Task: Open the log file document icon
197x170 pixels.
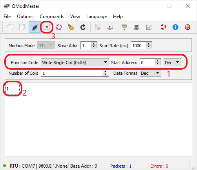Action: coord(98,27)
